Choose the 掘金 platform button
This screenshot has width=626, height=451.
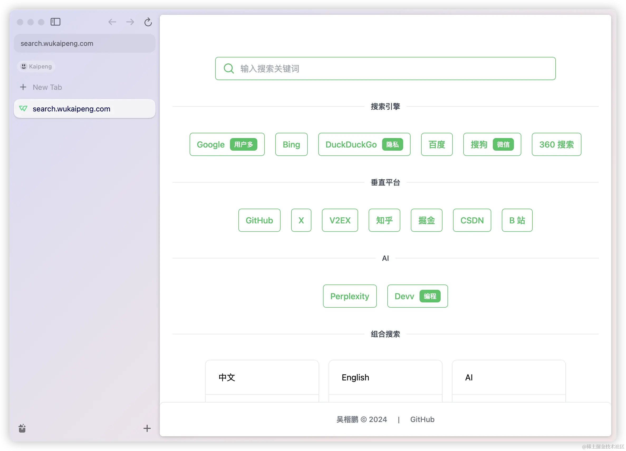[426, 220]
